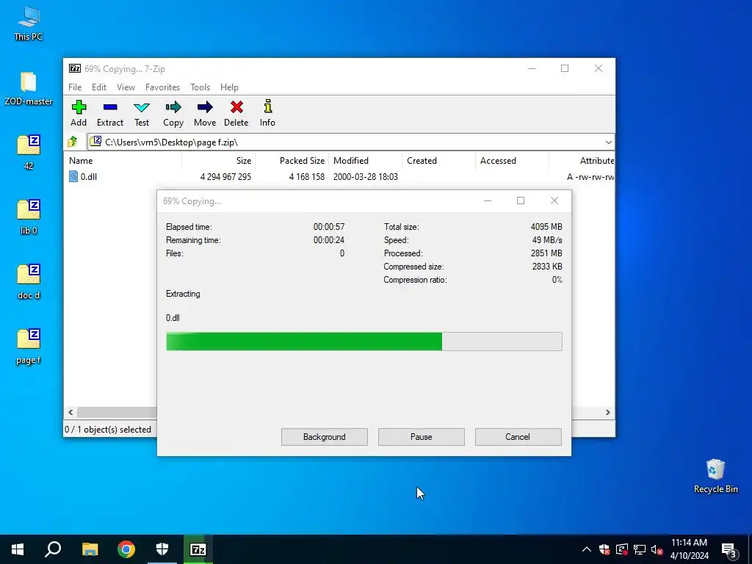
Task: Open the Help menu
Action: pos(229,87)
